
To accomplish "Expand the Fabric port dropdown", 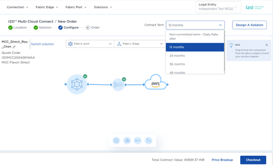I will (x=90, y=44).
